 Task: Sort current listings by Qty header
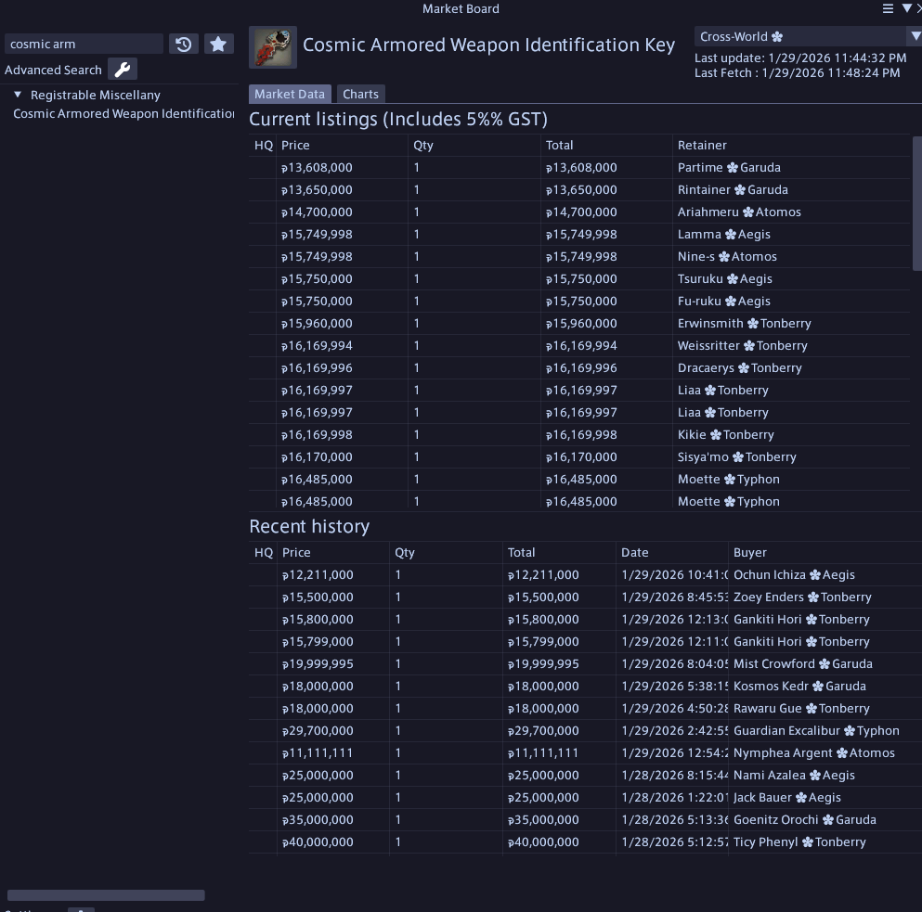pos(423,145)
